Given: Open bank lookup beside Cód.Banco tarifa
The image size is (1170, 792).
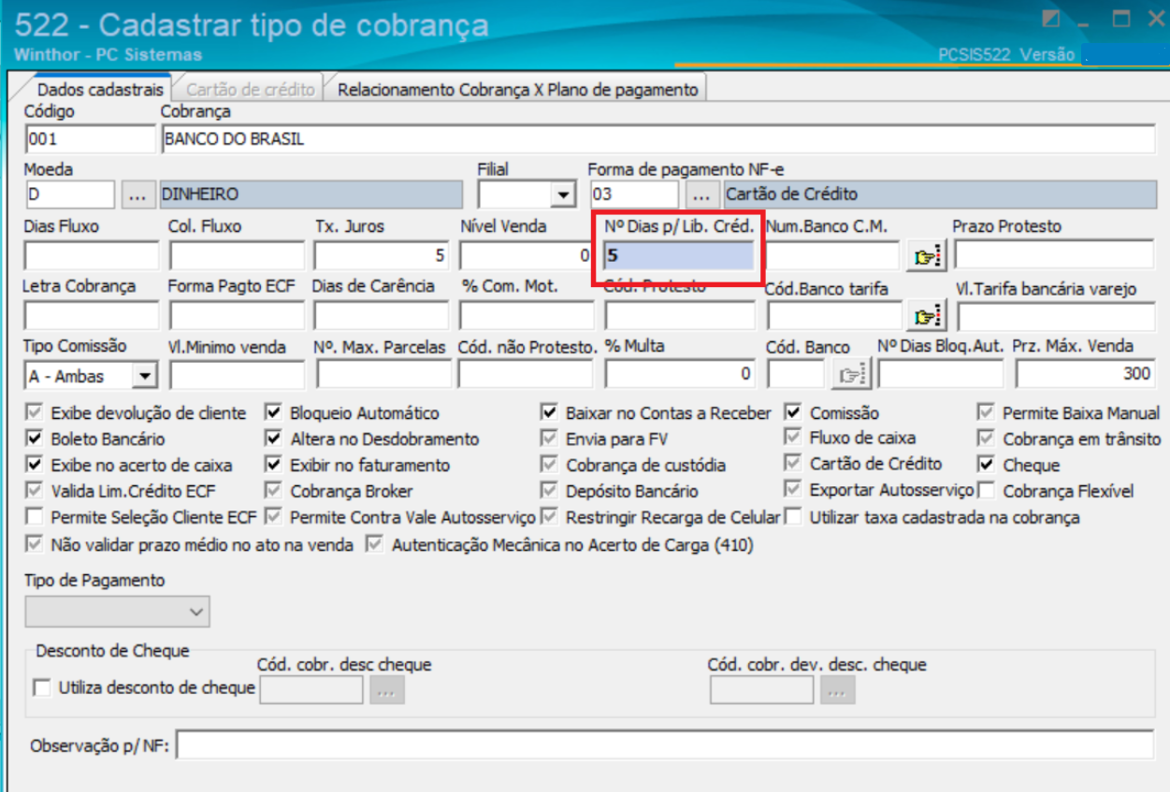Looking at the screenshot, I should (x=927, y=316).
